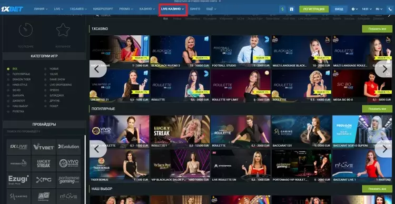Select the AG Asia Gaming provider logo
This screenshot has height=204, width=395.
[x=44, y=197]
